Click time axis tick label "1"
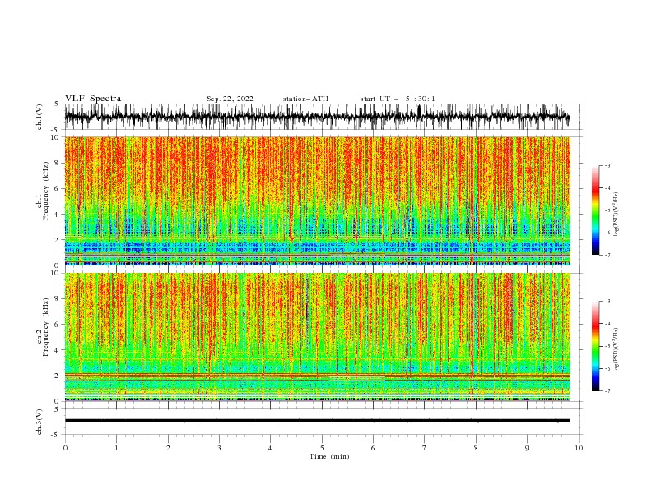This screenshot has width=652, height=503. click(116, 448)
